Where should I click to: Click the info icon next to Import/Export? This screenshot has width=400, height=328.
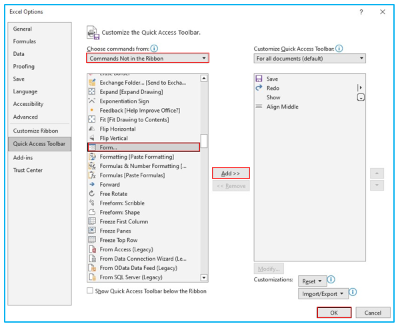coord(353,292)
